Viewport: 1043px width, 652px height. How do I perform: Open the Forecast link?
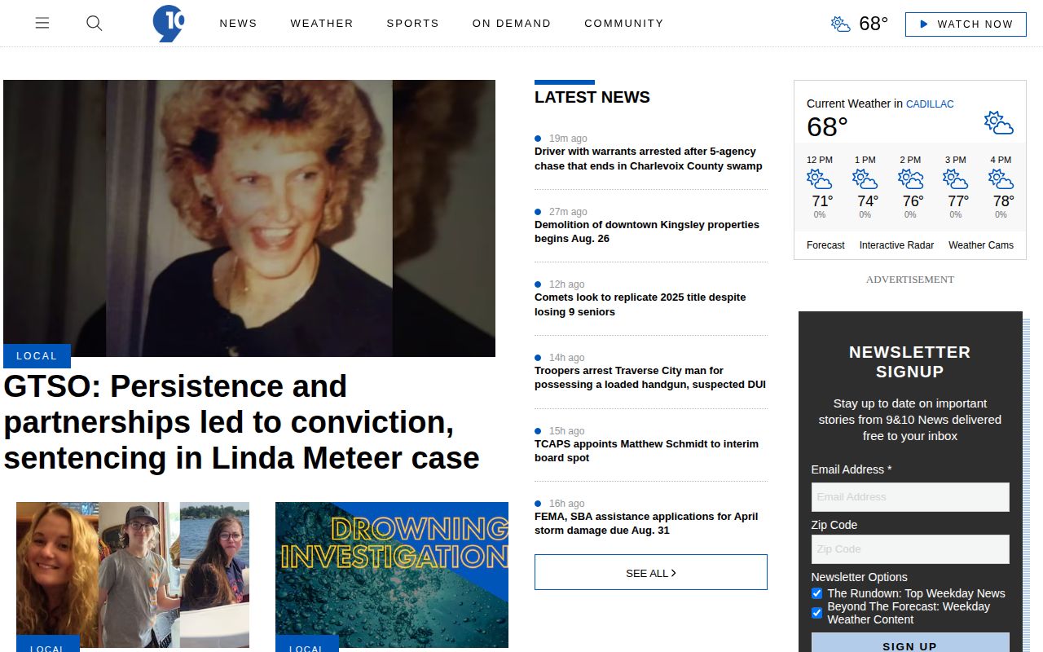[x=825, y=245]
